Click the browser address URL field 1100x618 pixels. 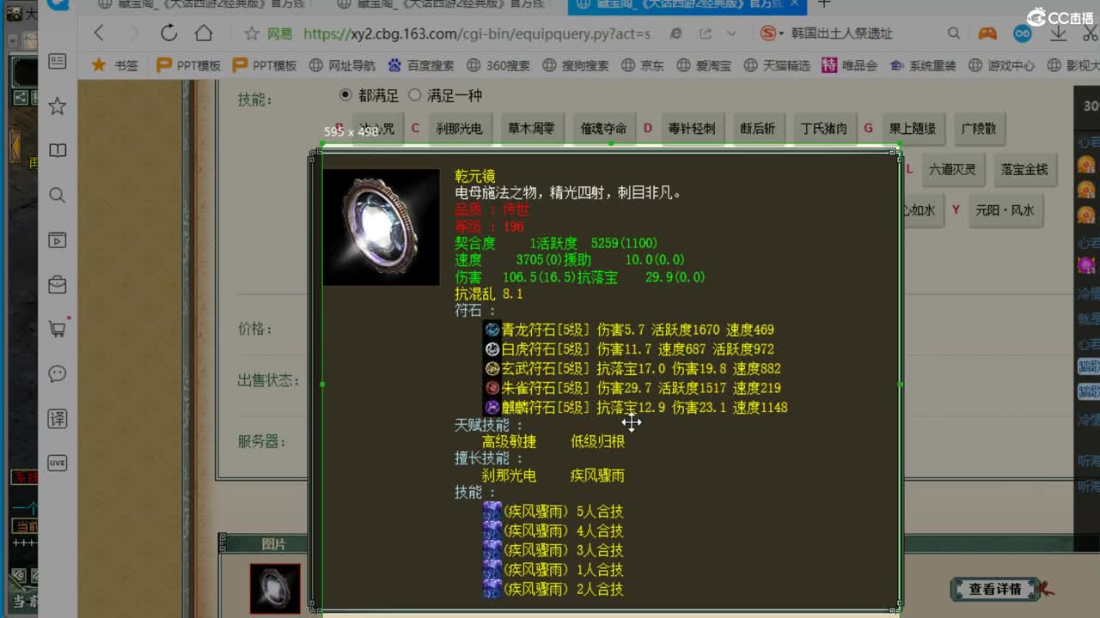(x=477, y=33)
